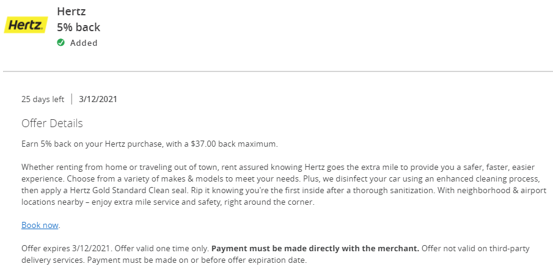This screenshot has height=272, width=553.
Task: Click 'Payment must be made on or before' line
Action: coord(197,261)
